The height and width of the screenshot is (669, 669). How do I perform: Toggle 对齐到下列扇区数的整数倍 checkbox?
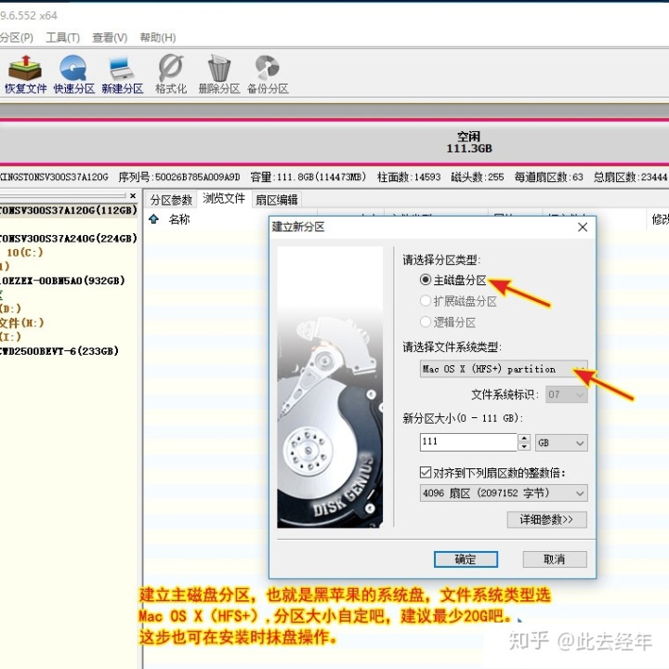click(x=426, y=472)
